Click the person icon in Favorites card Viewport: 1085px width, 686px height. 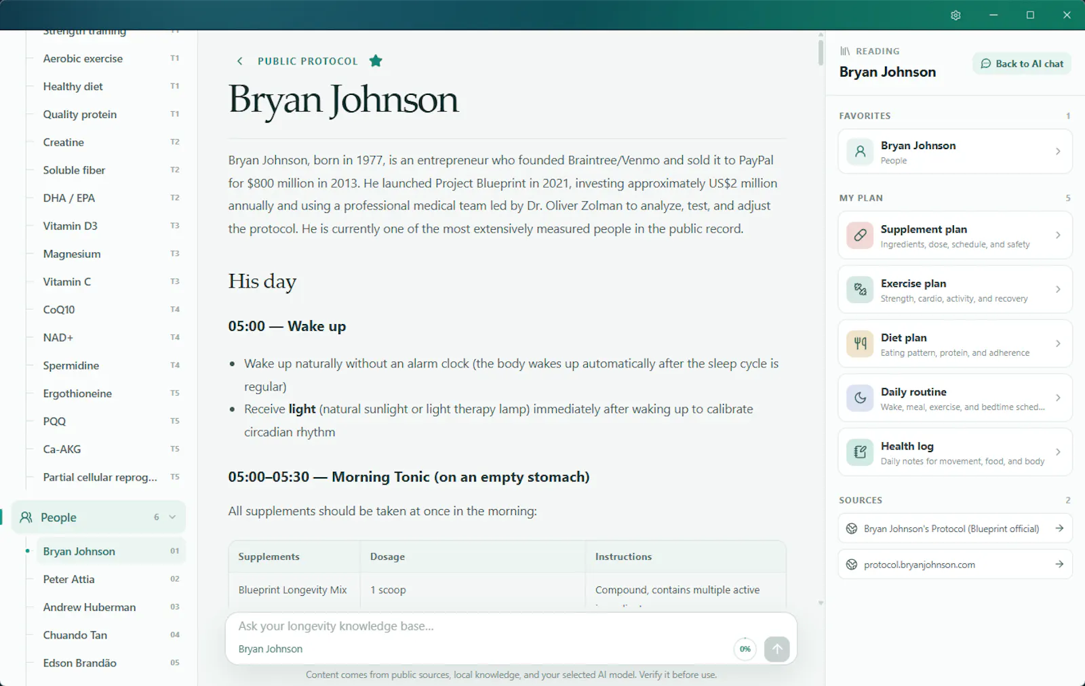(x=860, y=152)
